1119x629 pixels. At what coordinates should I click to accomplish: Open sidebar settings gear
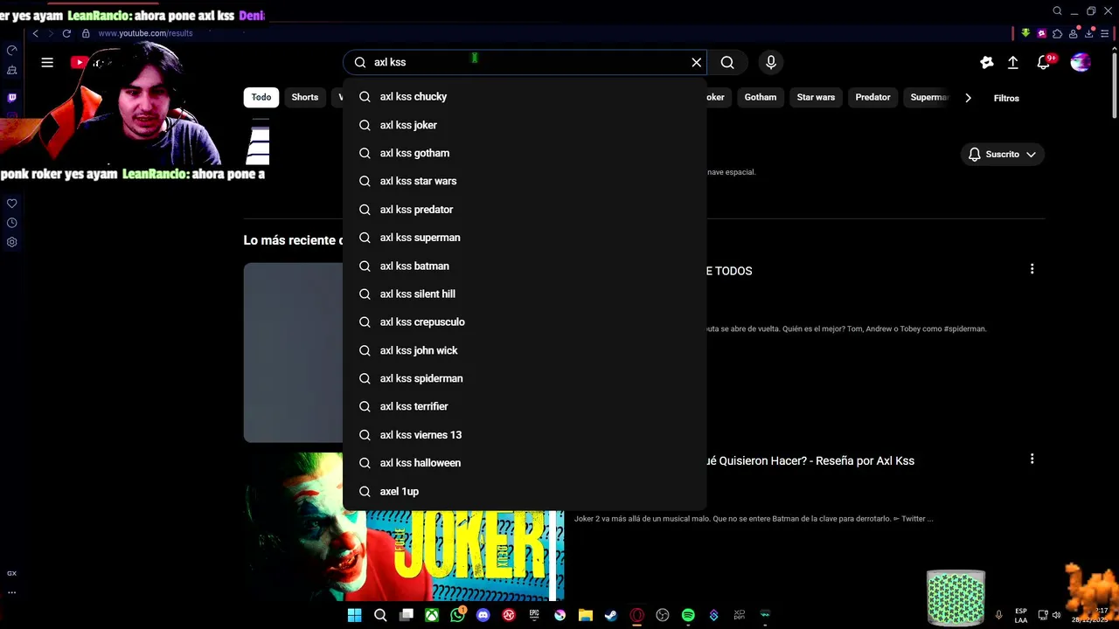(x=11, y=242)
